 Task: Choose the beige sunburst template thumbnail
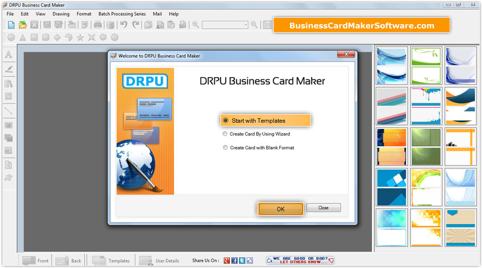point(460,228)
